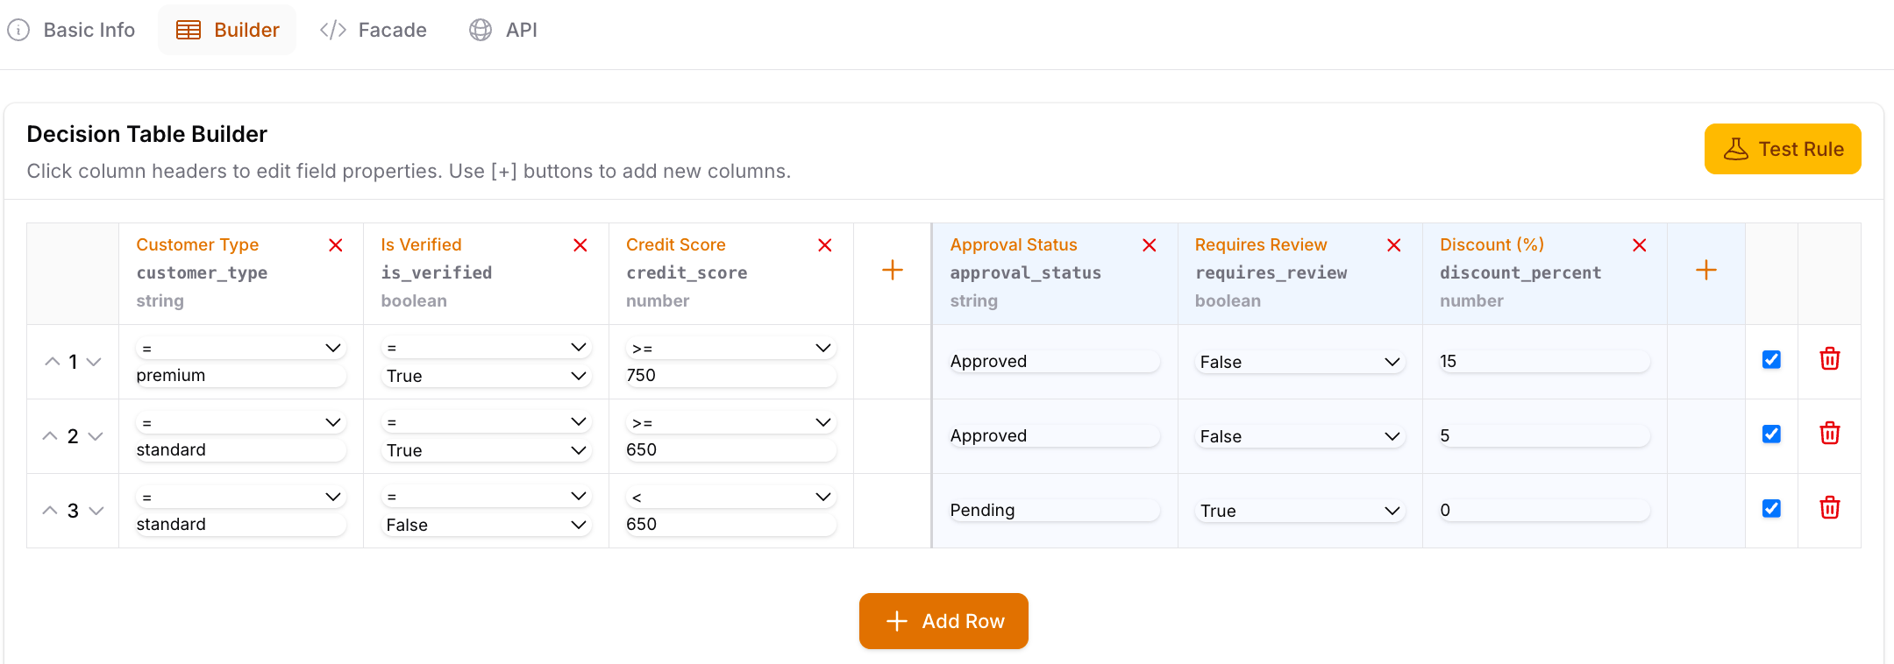The height and width of the screenshot is (664, 1894).
Task: Move row 3 down
Action: tap(96, 511)
